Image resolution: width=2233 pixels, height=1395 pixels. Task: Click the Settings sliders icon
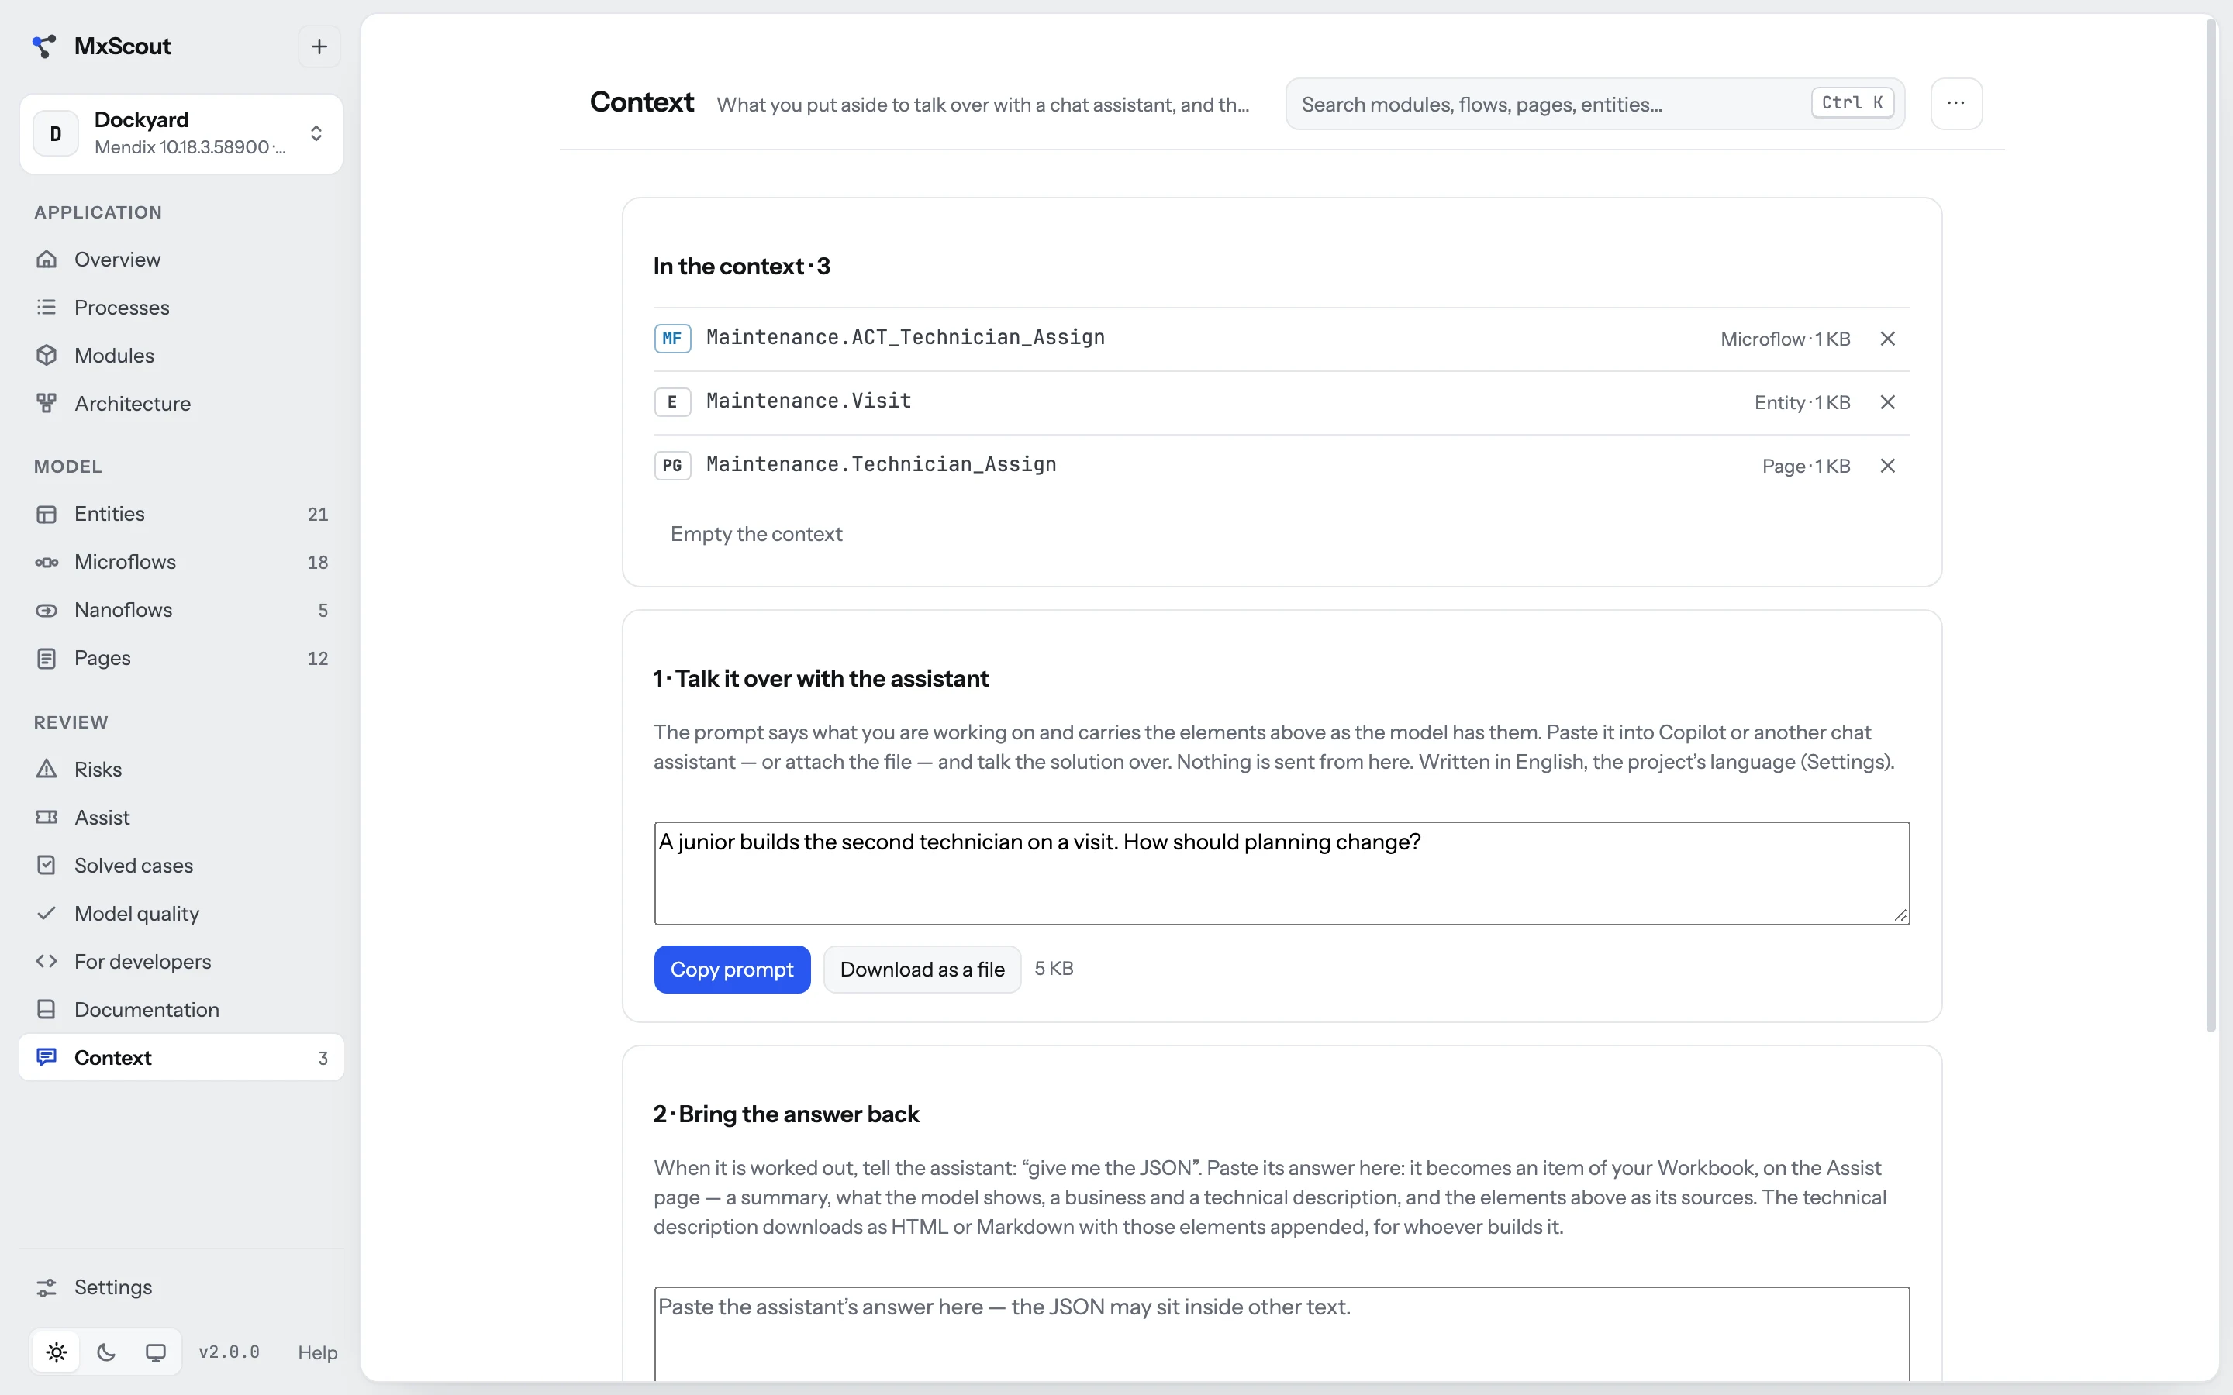(x=47, y=1287)
